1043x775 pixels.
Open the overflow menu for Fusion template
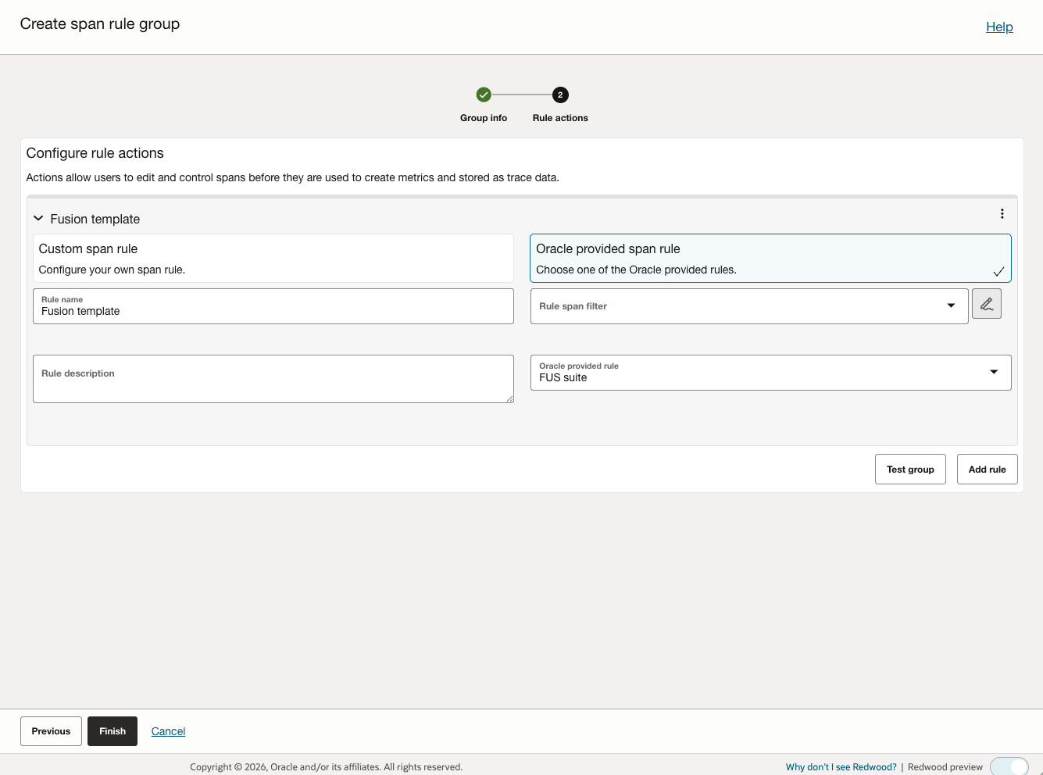pos(1002,212)
